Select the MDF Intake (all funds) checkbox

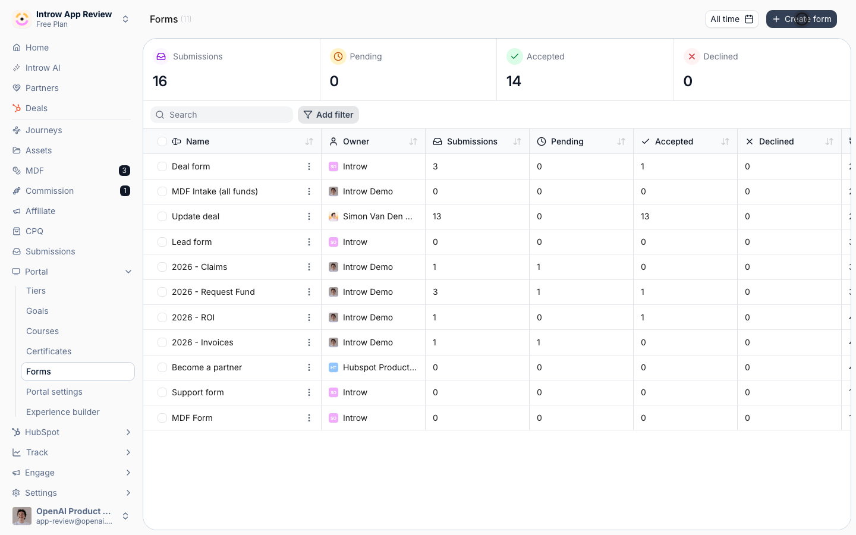tap(162, 191)
